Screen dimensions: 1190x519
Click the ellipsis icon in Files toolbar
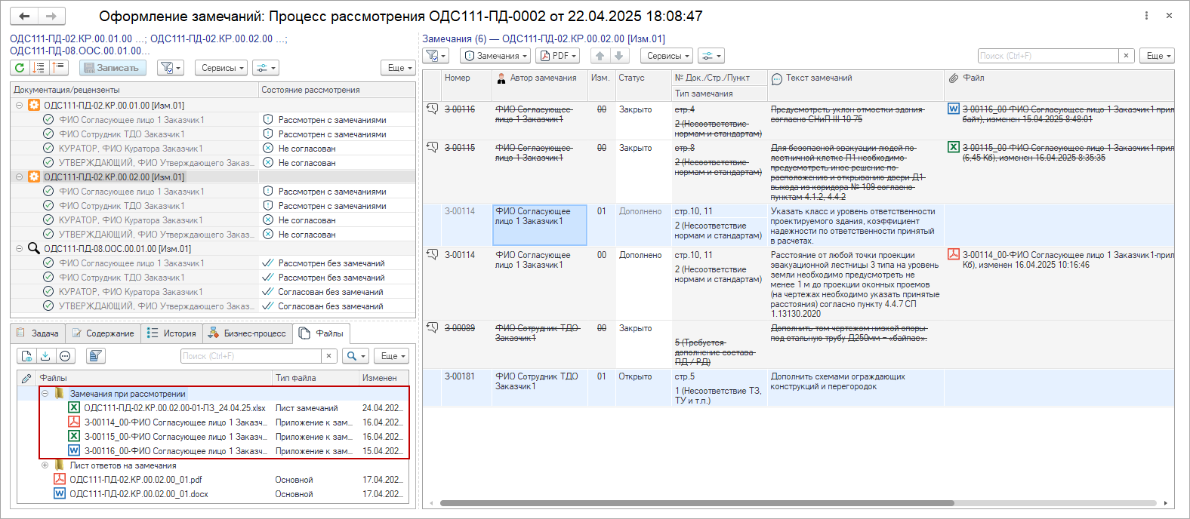click(x=66, y=356)
